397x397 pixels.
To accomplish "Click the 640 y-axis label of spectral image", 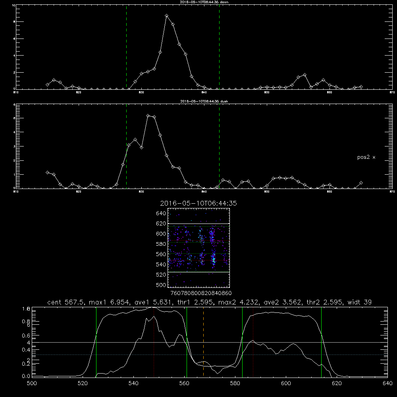I will tap(161, 214).
